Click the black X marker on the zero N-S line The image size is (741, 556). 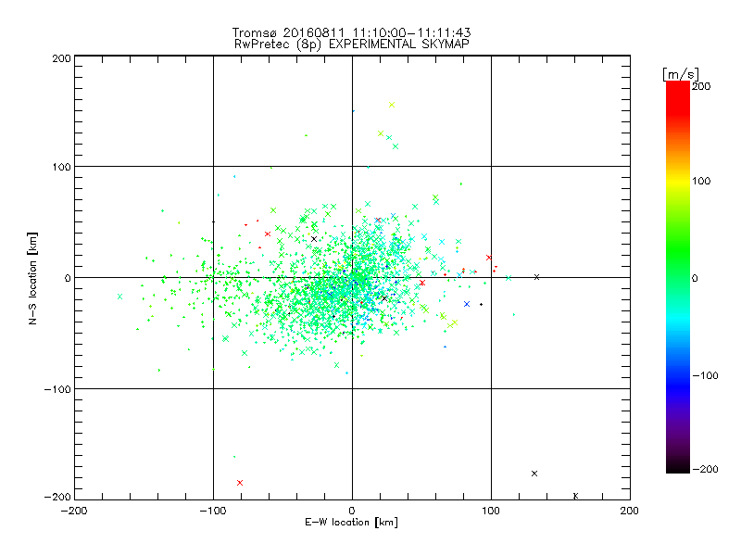coord(536,277)
